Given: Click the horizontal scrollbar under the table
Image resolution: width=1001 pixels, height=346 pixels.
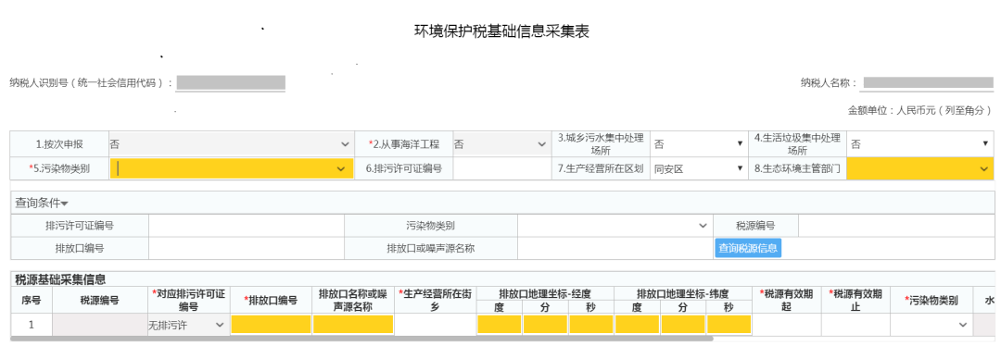Looking at the screenshot, I should tap(362, 339).
